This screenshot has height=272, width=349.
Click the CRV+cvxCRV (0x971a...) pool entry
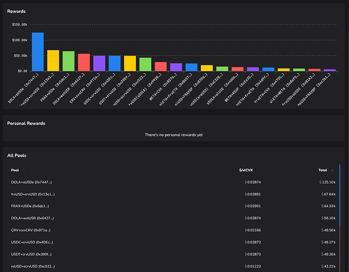(32, 230)
